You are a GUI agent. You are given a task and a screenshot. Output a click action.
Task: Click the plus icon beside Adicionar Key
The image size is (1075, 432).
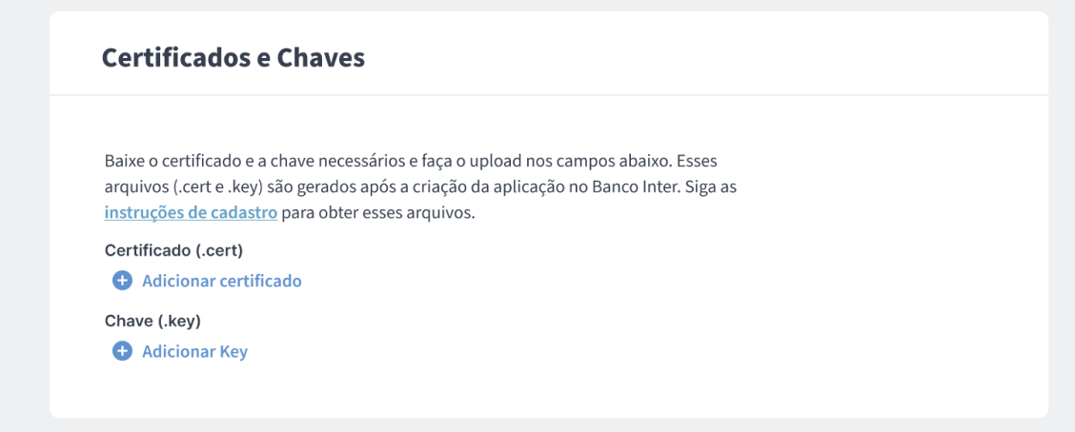click(122, 352)
